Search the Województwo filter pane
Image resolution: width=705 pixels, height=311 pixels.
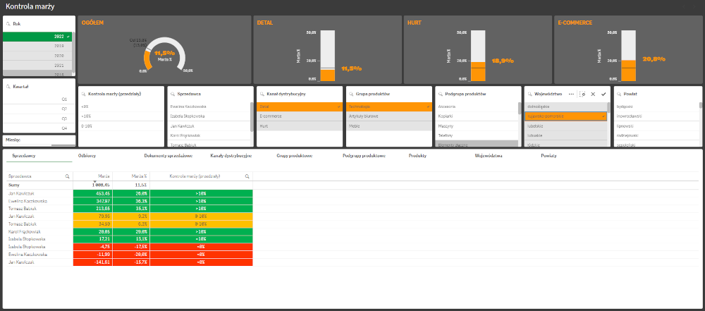pyautogui.click(x=530, y=94)
